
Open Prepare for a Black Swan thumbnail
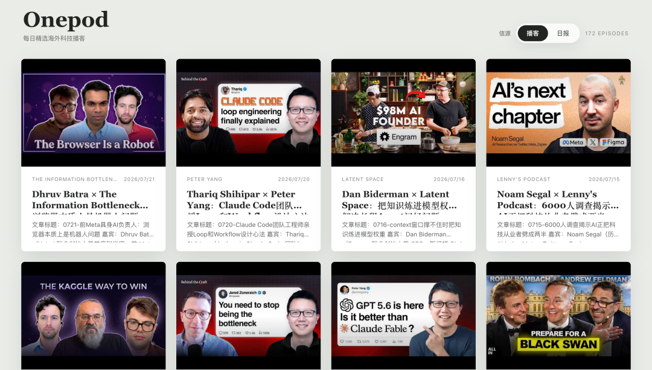558,316
